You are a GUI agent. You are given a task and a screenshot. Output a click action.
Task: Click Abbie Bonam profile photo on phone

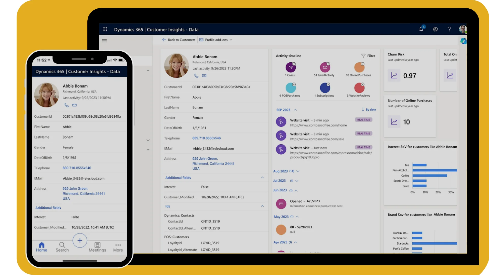(x=47, y=95)
